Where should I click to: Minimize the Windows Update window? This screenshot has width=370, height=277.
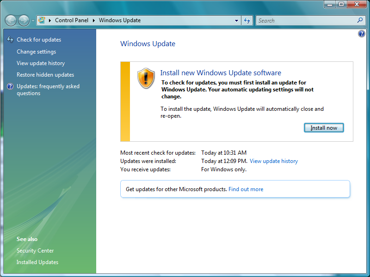(330, 4)
